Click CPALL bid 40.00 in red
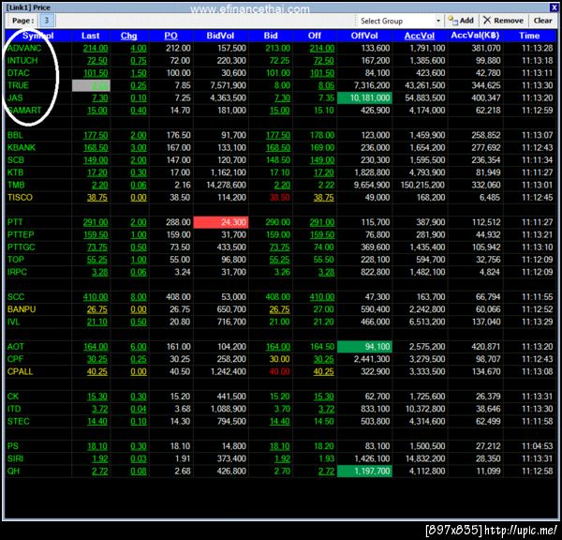 (279, 371)
